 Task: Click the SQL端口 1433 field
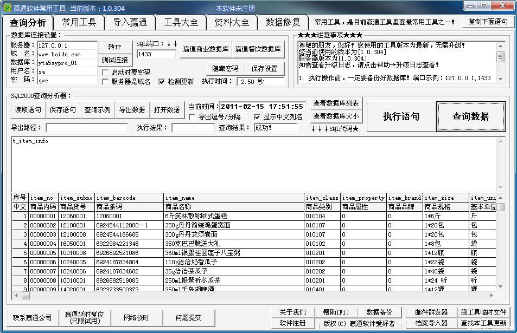[x=156, y=54]
